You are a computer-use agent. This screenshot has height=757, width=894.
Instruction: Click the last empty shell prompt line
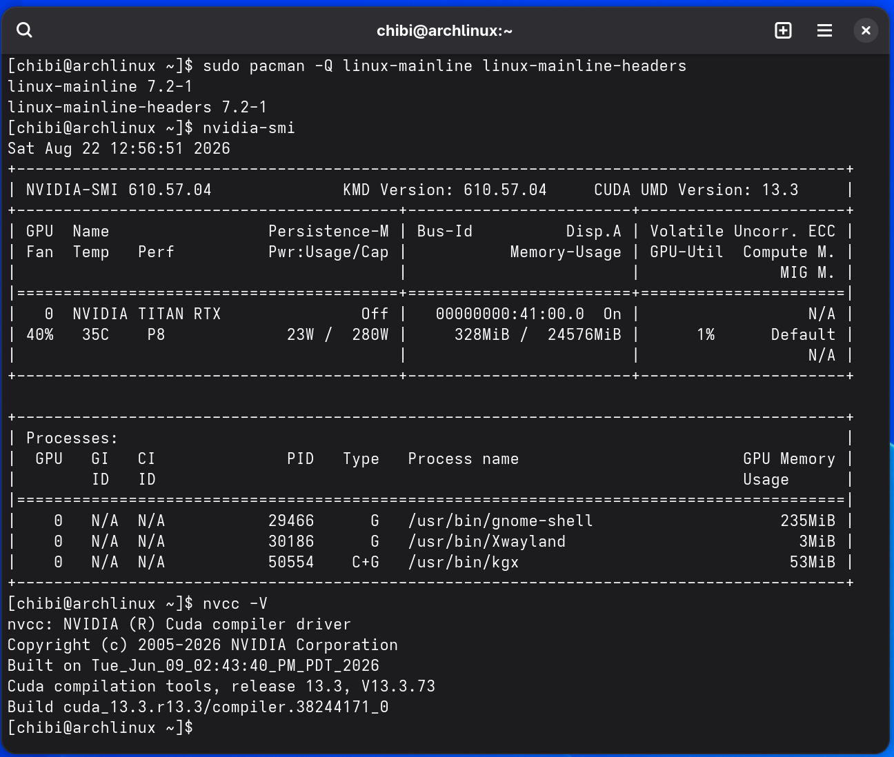pyautogui.click(x=100, y=728)
